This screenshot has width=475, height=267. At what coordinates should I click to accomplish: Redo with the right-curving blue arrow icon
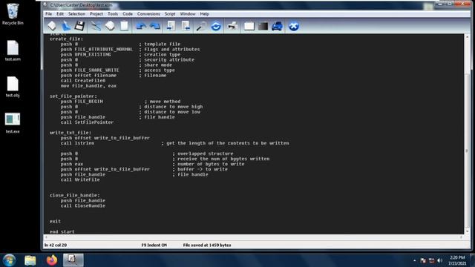pyautogui.click(x=155, y=26)
